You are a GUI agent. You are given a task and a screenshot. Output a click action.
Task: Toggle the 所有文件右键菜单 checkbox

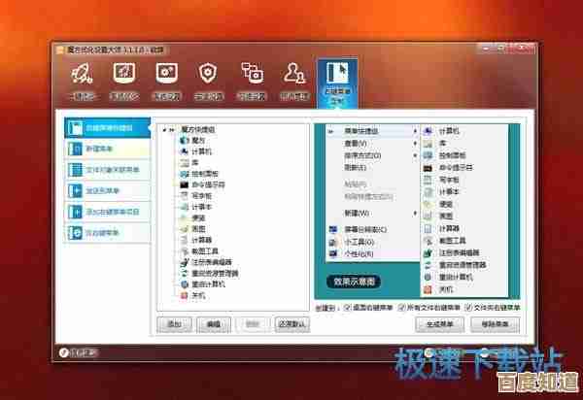tap(401, 308)
